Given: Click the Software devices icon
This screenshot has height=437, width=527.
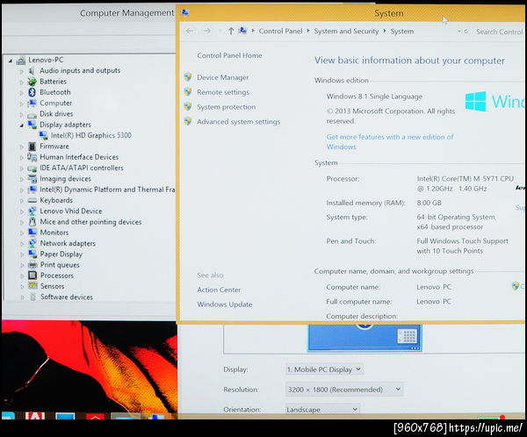Looking at the screenshot, I should tap(33, 297).
